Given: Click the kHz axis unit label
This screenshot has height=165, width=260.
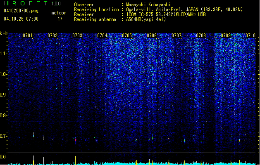Looking at the screenshot, I should pyautogui.click(x=4, y=33).
